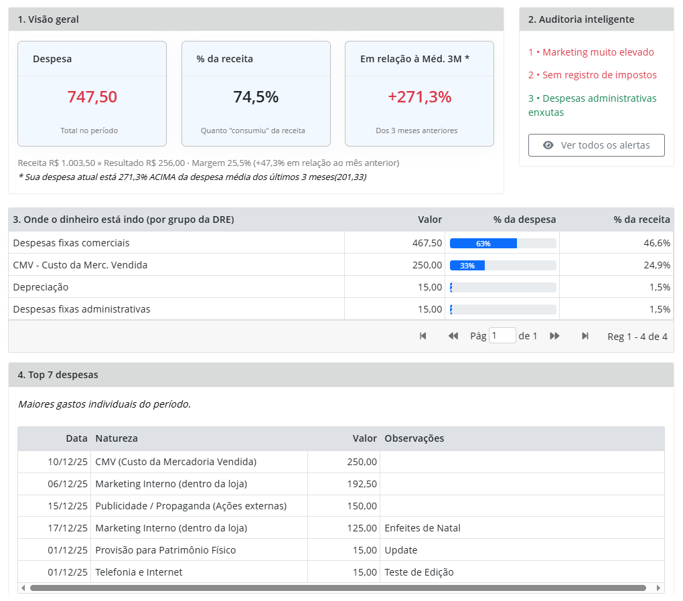Jump to last page of DRE groups

tap(585, 336)
